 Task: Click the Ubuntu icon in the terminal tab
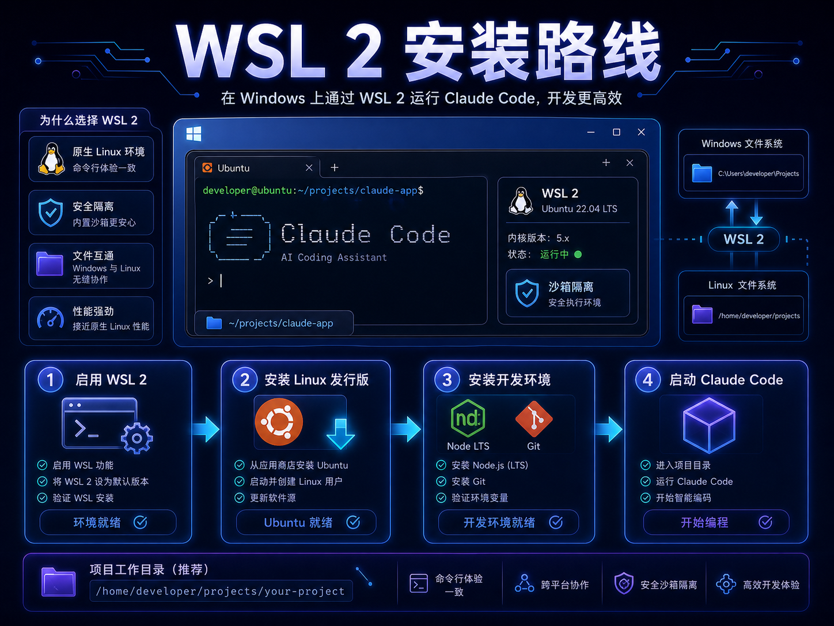point(207,168)
